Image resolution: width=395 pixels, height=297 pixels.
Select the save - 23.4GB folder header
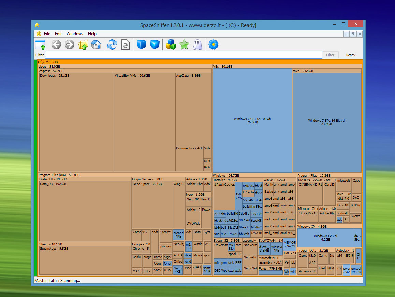click(327, 71)
